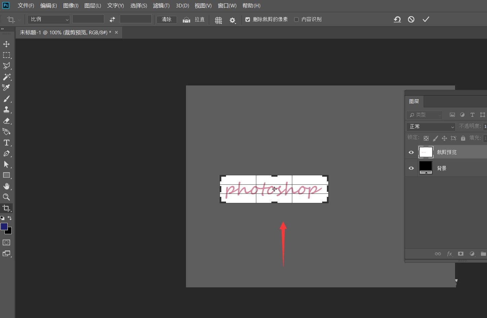Select the Magic Wand tool
This screenshot has height=318, width=487.
point(6,77)
